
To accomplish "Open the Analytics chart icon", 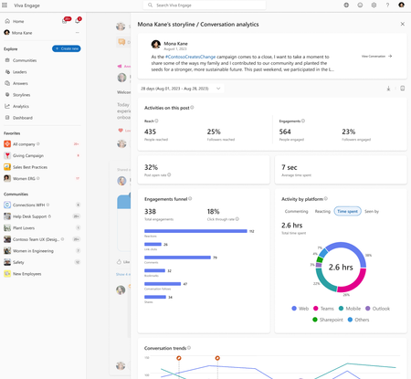I will (7, 106).
